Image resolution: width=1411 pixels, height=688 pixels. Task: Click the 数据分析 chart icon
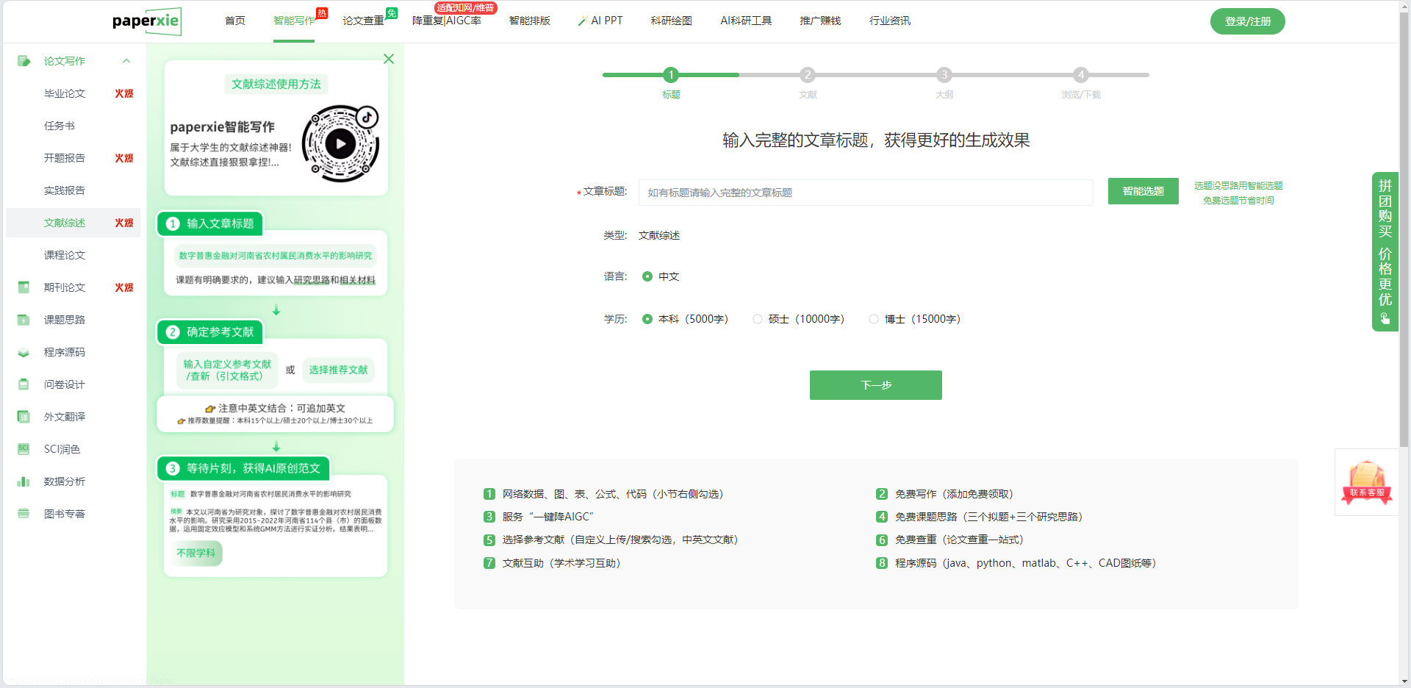tap(24, 481)
